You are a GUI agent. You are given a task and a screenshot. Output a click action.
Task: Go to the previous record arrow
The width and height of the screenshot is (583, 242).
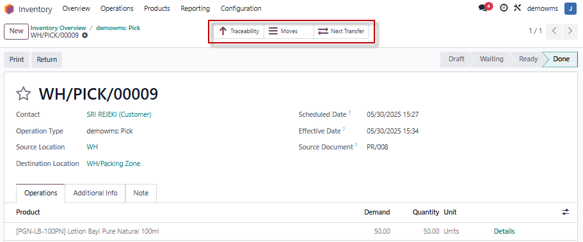pos(554,31)
